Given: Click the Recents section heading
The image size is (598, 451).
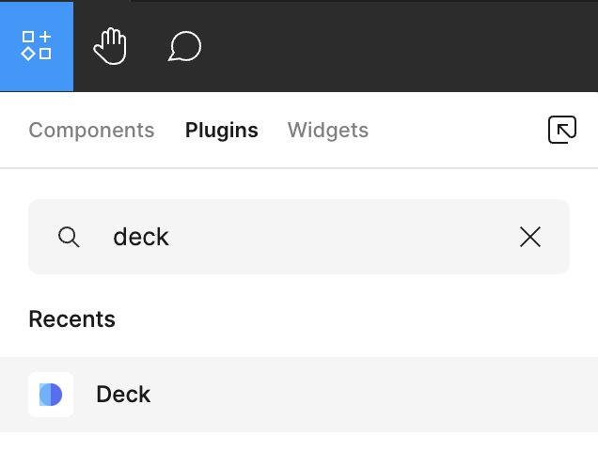Looking at the screenshot, I should pyautogui.click(x=72, y=319).
